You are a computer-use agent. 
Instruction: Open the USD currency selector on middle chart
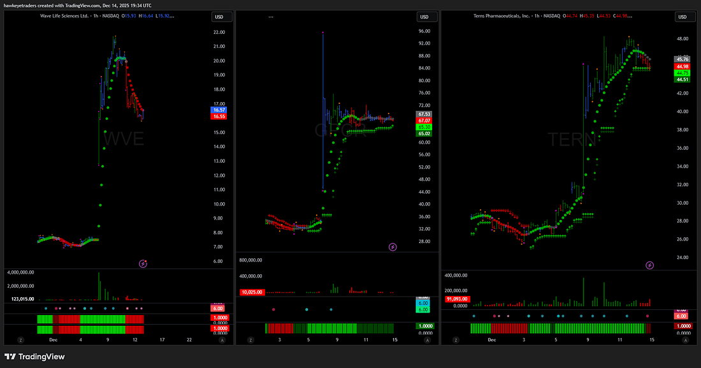click(x=427, y=17)
